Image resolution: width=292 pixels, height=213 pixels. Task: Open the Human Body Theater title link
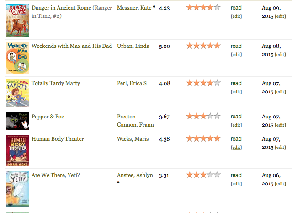point(58,139)
